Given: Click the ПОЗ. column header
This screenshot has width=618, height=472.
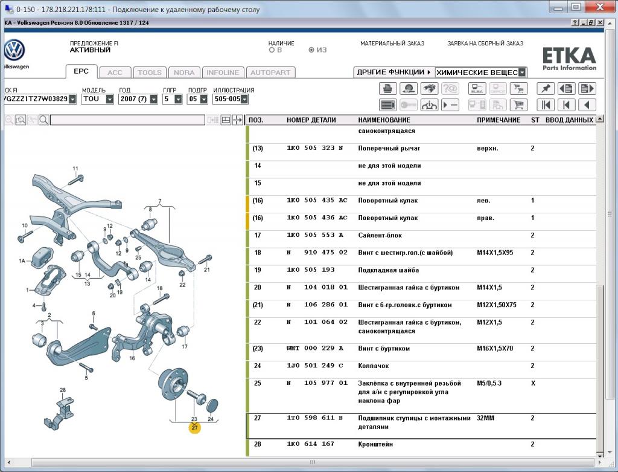Looking at the screenshot, I should coord(256,120).
